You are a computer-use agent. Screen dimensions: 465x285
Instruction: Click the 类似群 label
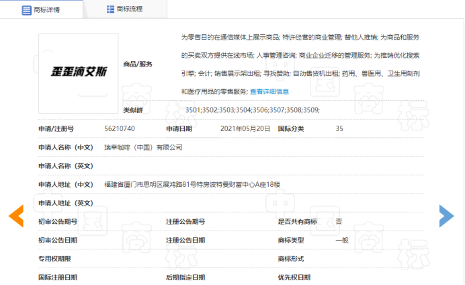[x=133, y=110]
